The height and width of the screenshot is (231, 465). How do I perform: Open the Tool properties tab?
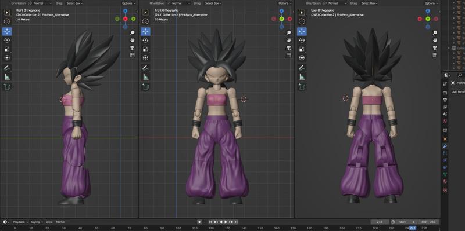coord(445,84)
